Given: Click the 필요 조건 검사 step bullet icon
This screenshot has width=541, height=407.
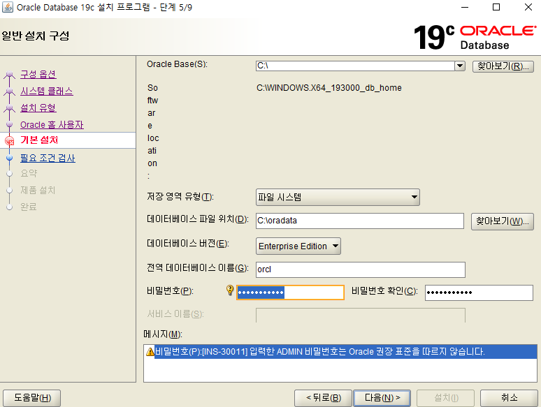Looking at the screenshot, I should coord(10,158).
